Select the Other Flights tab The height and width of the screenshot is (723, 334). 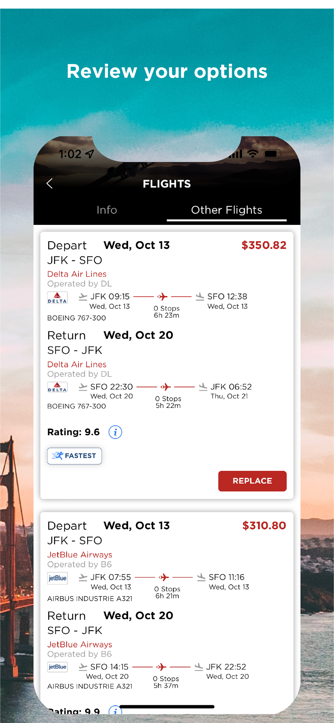tap(226, 210)
